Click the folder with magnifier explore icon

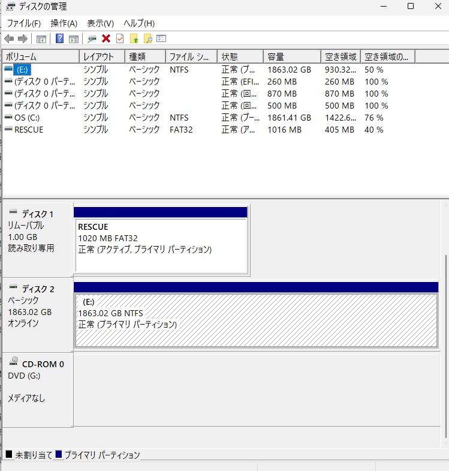point(147,38)
